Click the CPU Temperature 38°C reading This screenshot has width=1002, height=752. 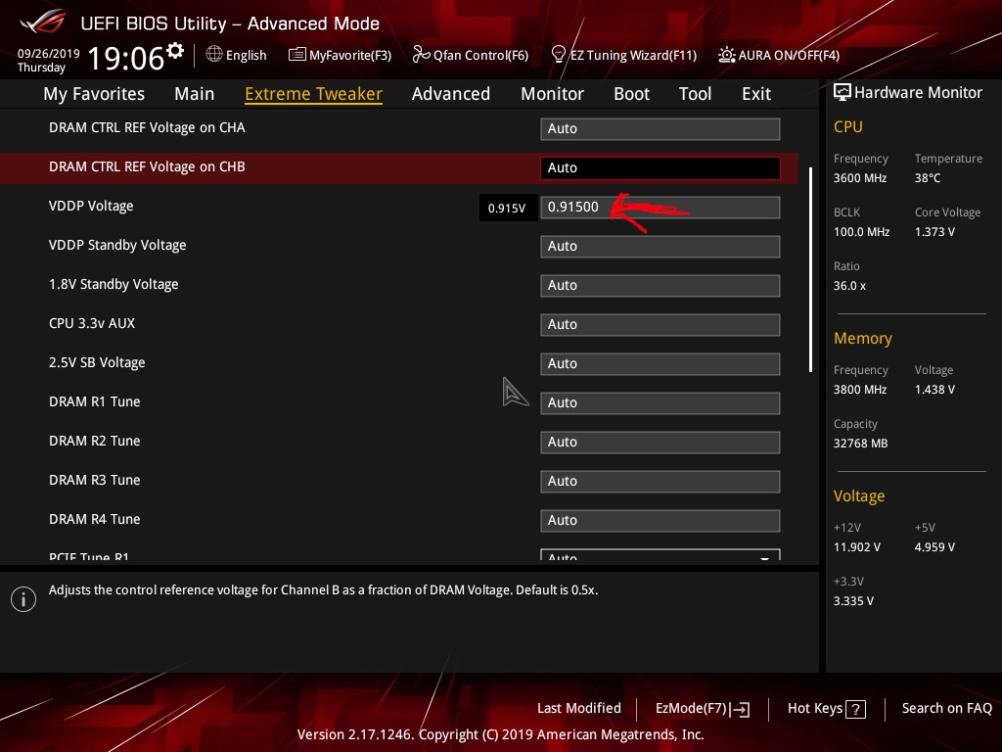tap(928, 178)
